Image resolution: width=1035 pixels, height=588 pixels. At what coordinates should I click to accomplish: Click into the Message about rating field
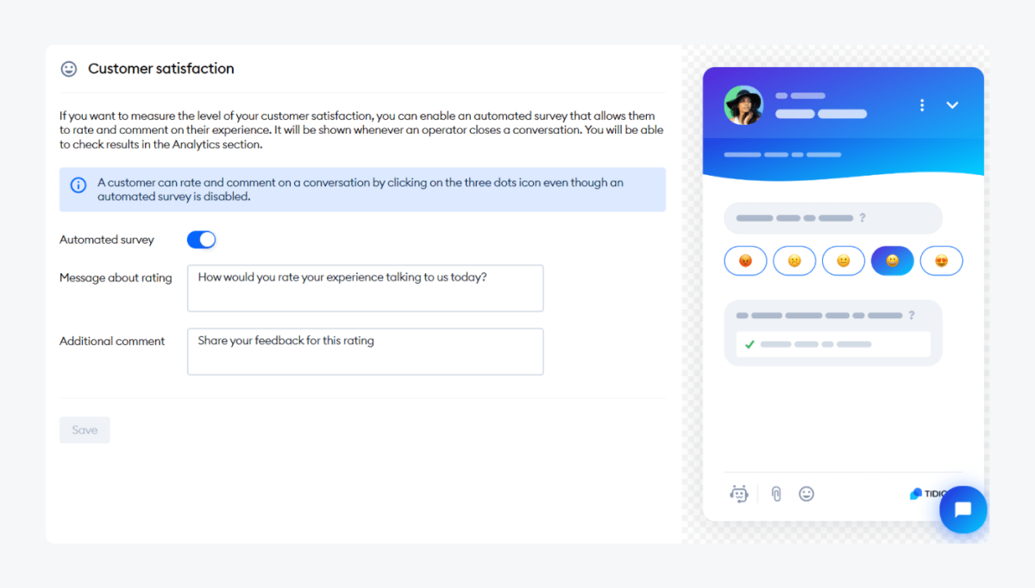click(365, 288)
